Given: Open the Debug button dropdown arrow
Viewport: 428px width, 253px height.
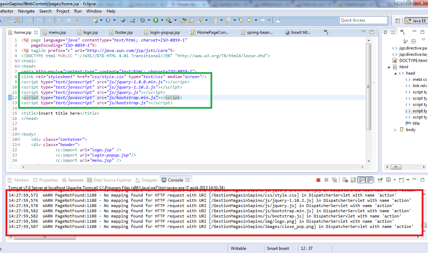Looking at the screenshot, I should [149, 20].
